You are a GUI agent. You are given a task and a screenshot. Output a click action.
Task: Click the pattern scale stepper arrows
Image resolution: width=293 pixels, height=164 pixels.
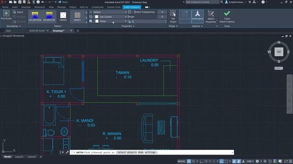[166, 21]
